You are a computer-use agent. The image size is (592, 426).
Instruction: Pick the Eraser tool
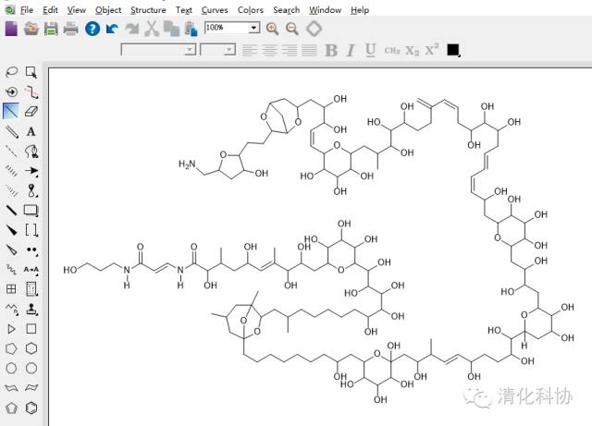[31, 111]
